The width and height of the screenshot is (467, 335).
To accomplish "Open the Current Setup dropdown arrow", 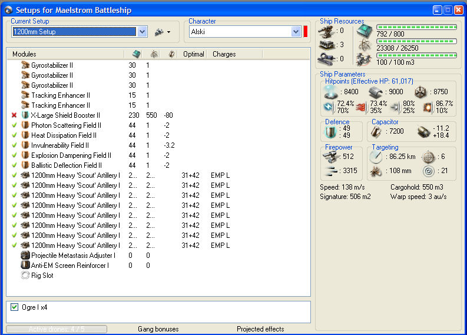I will click(142, 32).
